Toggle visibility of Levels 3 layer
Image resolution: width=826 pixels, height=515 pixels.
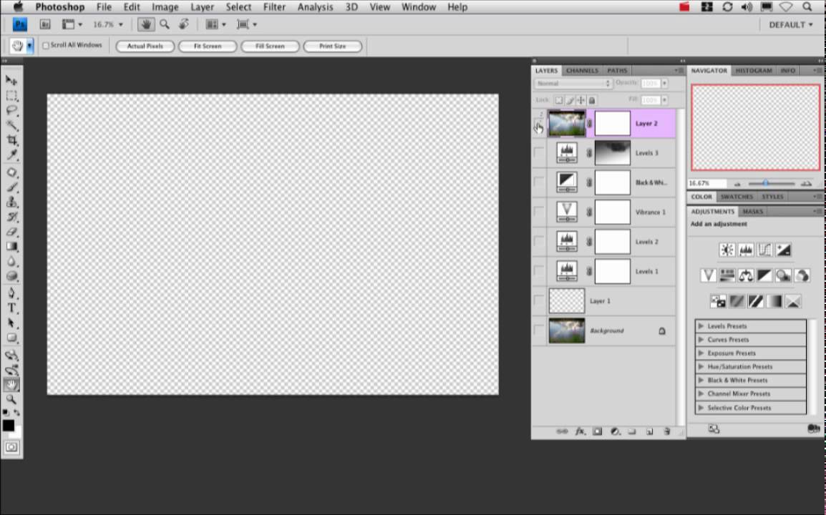[x=539, y=152]
